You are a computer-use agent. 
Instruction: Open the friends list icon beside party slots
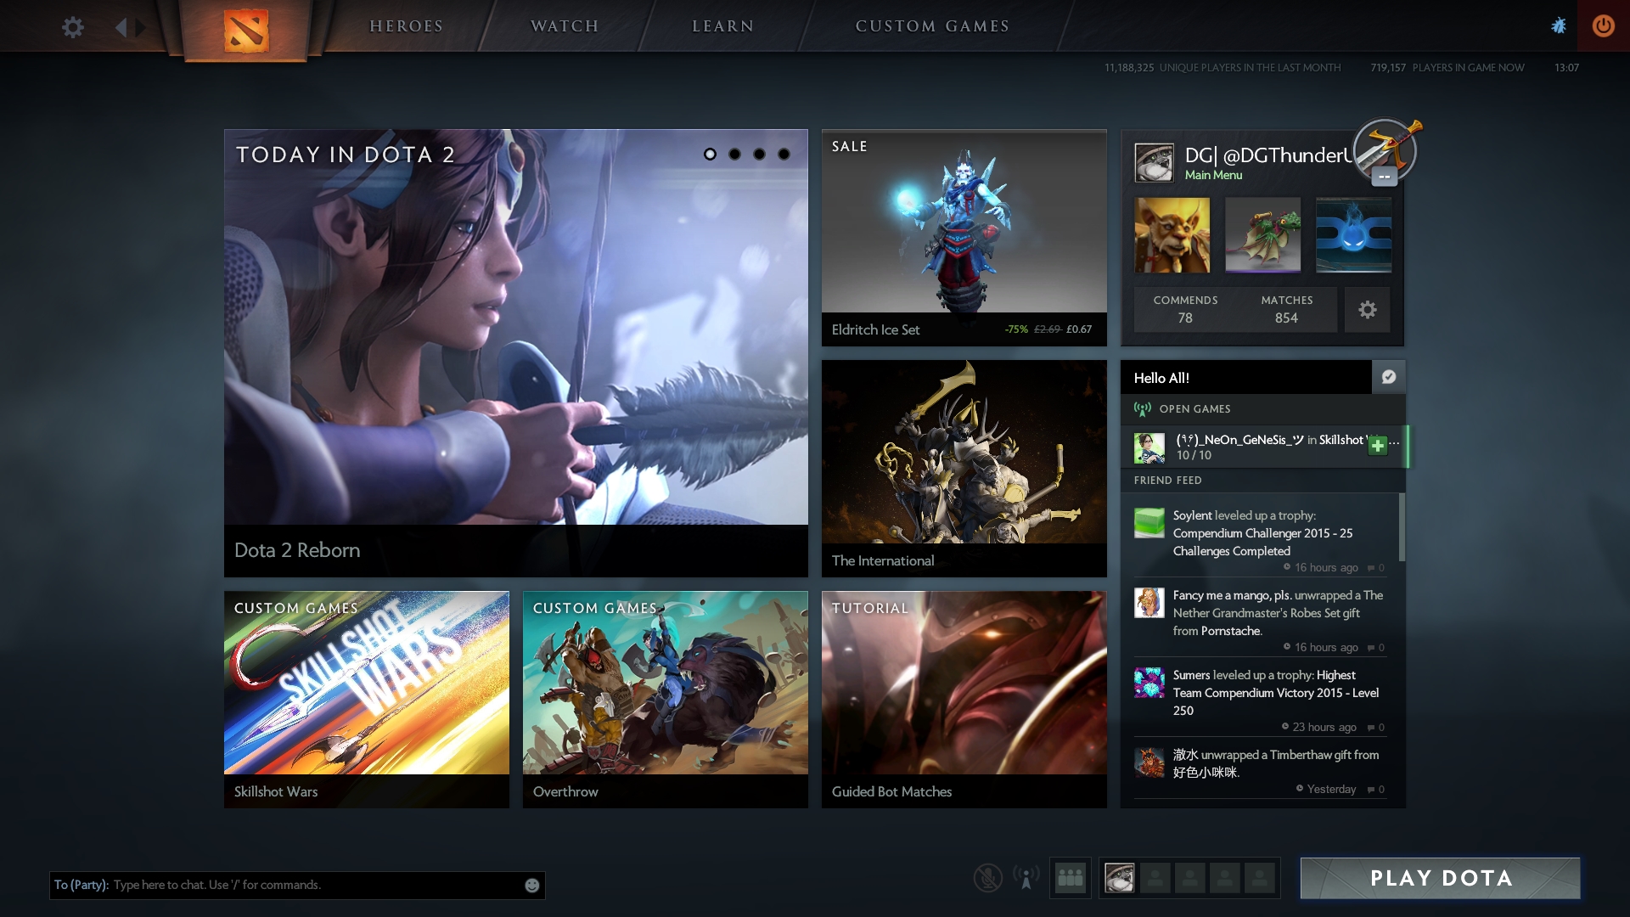1070,878
